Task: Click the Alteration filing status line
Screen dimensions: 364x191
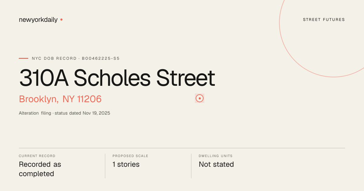Action: (x=64, y=113)
